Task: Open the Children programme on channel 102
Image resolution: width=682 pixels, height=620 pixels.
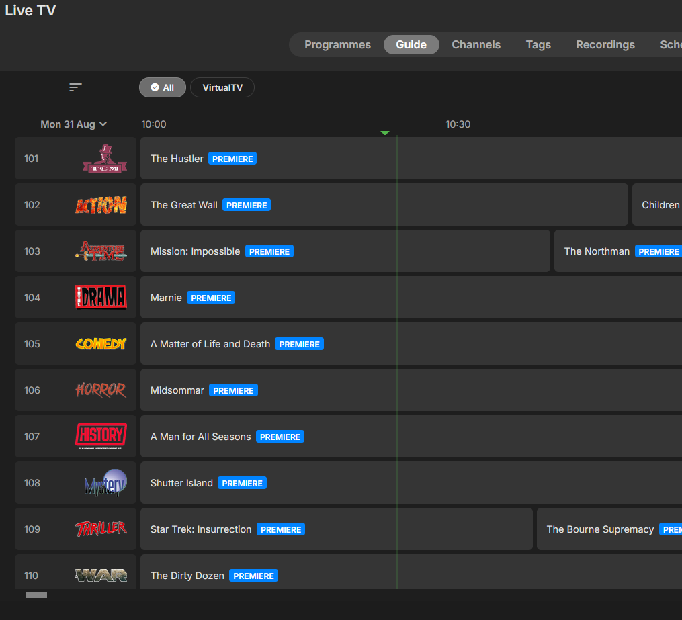Action: coord(657,205)
